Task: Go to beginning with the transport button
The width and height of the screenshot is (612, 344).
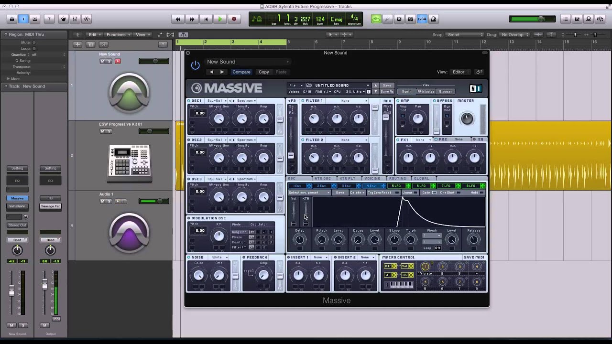Action: [206, 19]
